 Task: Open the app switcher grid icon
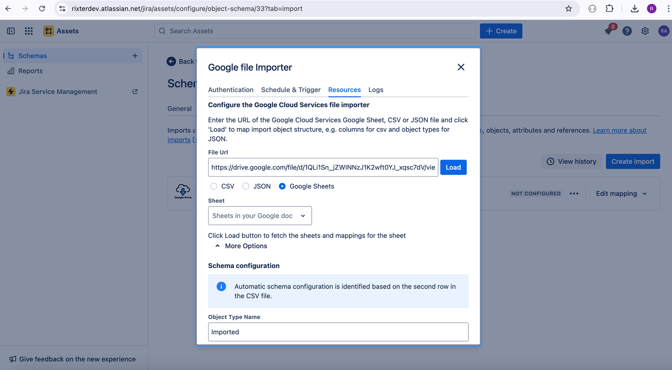pyautogui.click(x=29, y=31)
